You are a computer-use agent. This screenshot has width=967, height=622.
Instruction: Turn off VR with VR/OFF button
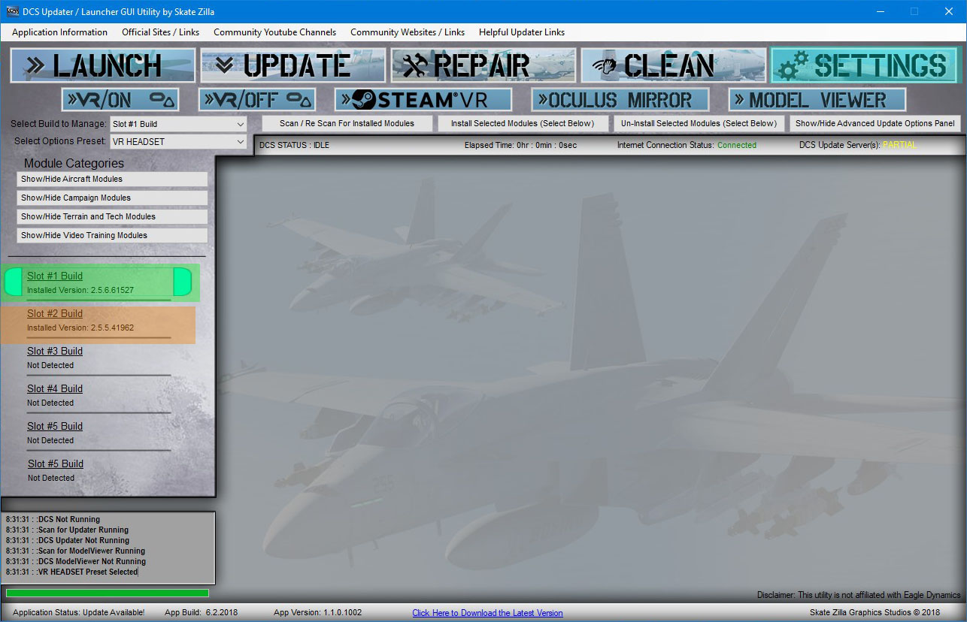[257, 100]
